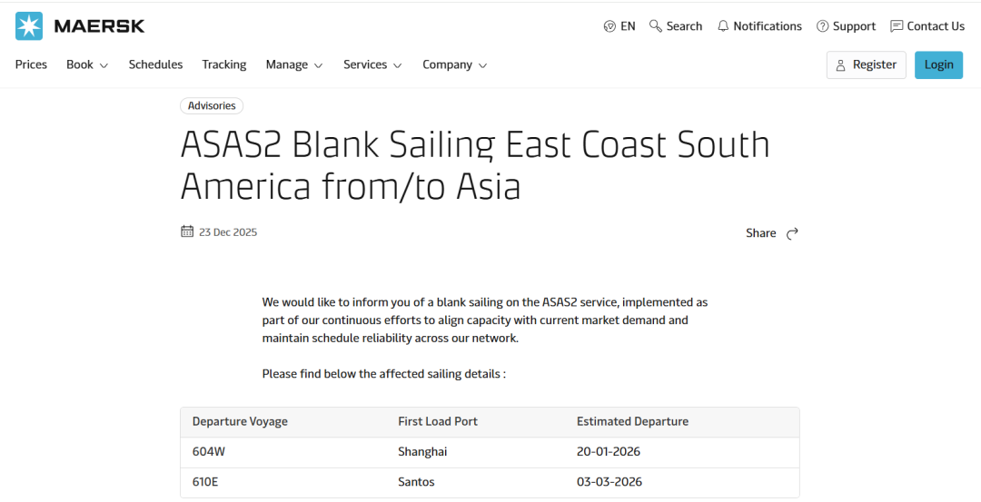The height and width of the screenshot is (502, 981).
Task: Open Tracking page
Action: point(224,64)
